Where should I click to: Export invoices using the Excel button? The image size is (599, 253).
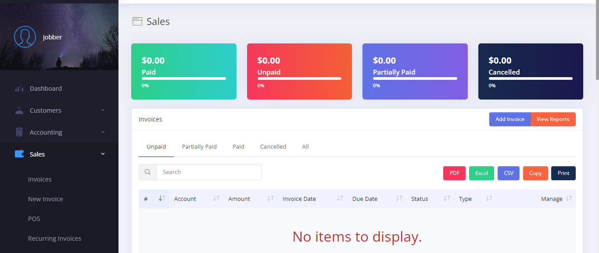pos(481,173)
